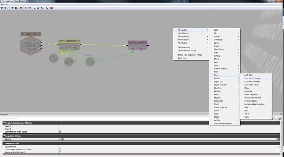Click the blue up-arrow parent sequence icon
The image size is (284, 157).
(13, 8)
